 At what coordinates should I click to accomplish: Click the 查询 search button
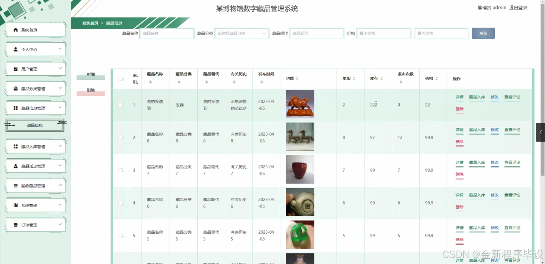(483, 33)
